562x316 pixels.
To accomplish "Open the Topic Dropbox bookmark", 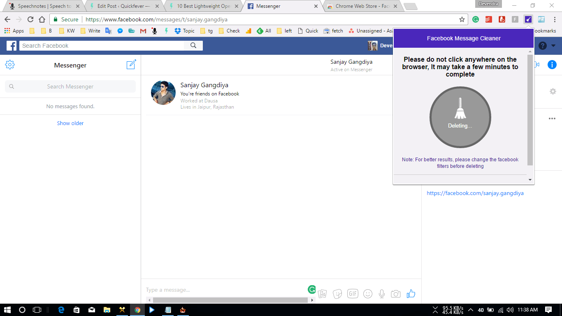I will 184,31.
